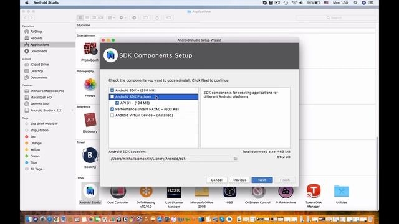Viewport: 399px width, 224px height.
Task: Select Desktop in Finder sidebar
Action: (37, 71)
